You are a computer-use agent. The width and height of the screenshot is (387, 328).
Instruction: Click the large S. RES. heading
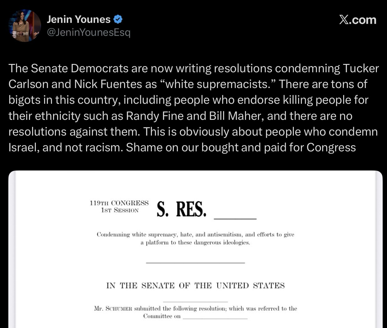tap(181, 209)
